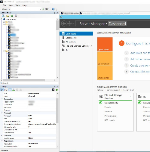Viewport: 150px width, 152px height.
Task: Open the RDP protocol dropdown arrow
Action: [51, 9]
